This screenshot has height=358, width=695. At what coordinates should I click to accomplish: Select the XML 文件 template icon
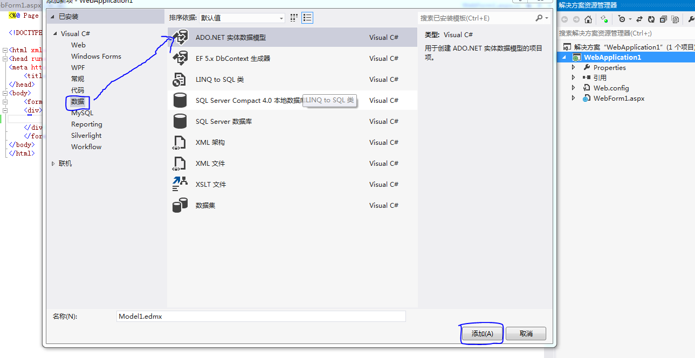point(180,164)
